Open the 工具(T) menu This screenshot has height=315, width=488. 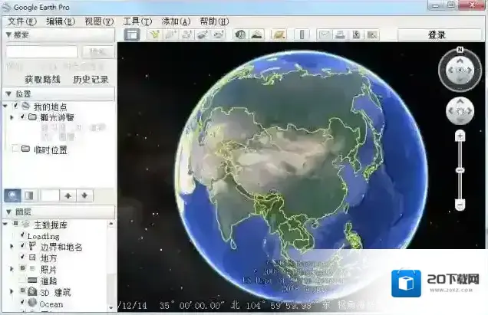point(137,21)
